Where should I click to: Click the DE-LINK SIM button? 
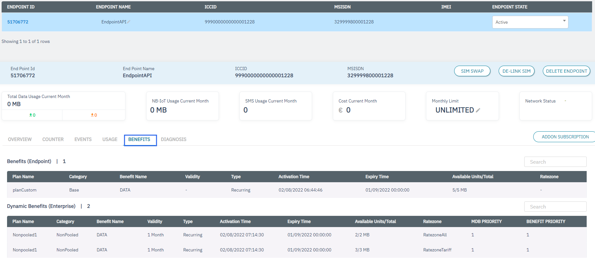click(516, 71)
